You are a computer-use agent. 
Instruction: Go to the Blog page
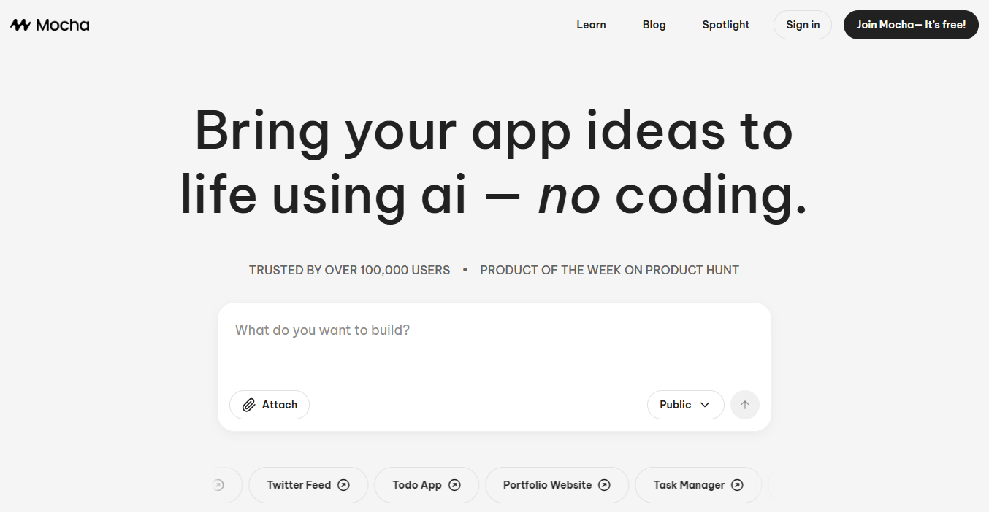point(654,25)
